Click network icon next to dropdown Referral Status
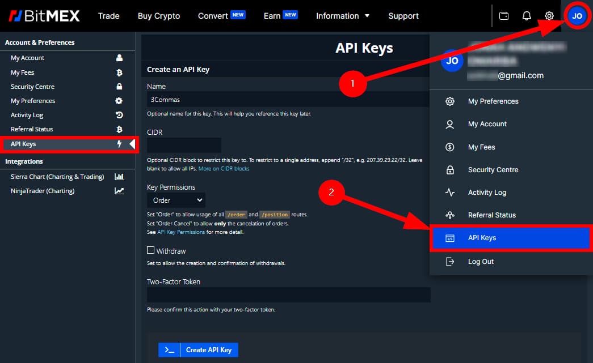Viewport: 593px width, 363px height. 449,215
